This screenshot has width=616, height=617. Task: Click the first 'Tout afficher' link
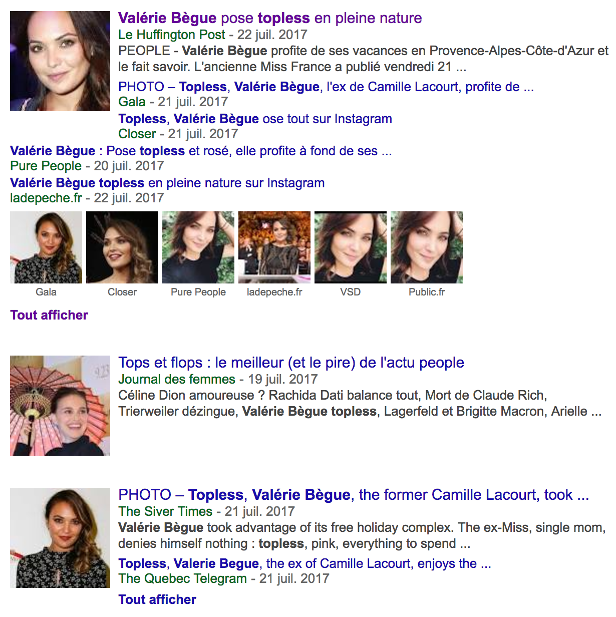point(49,315)
